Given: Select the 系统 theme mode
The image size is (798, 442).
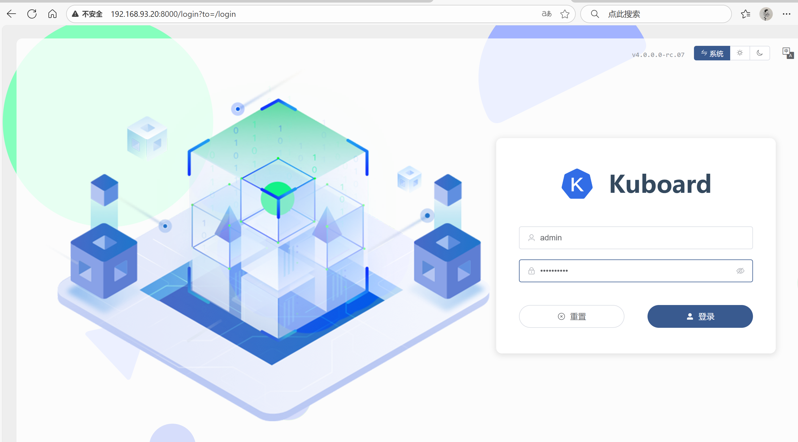Looking at the screenshot, I should click(x=712, y=53).
